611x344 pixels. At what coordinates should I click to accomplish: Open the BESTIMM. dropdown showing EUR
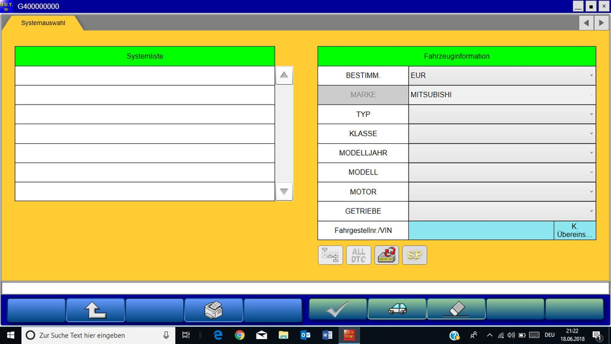[x=502, y=75]
